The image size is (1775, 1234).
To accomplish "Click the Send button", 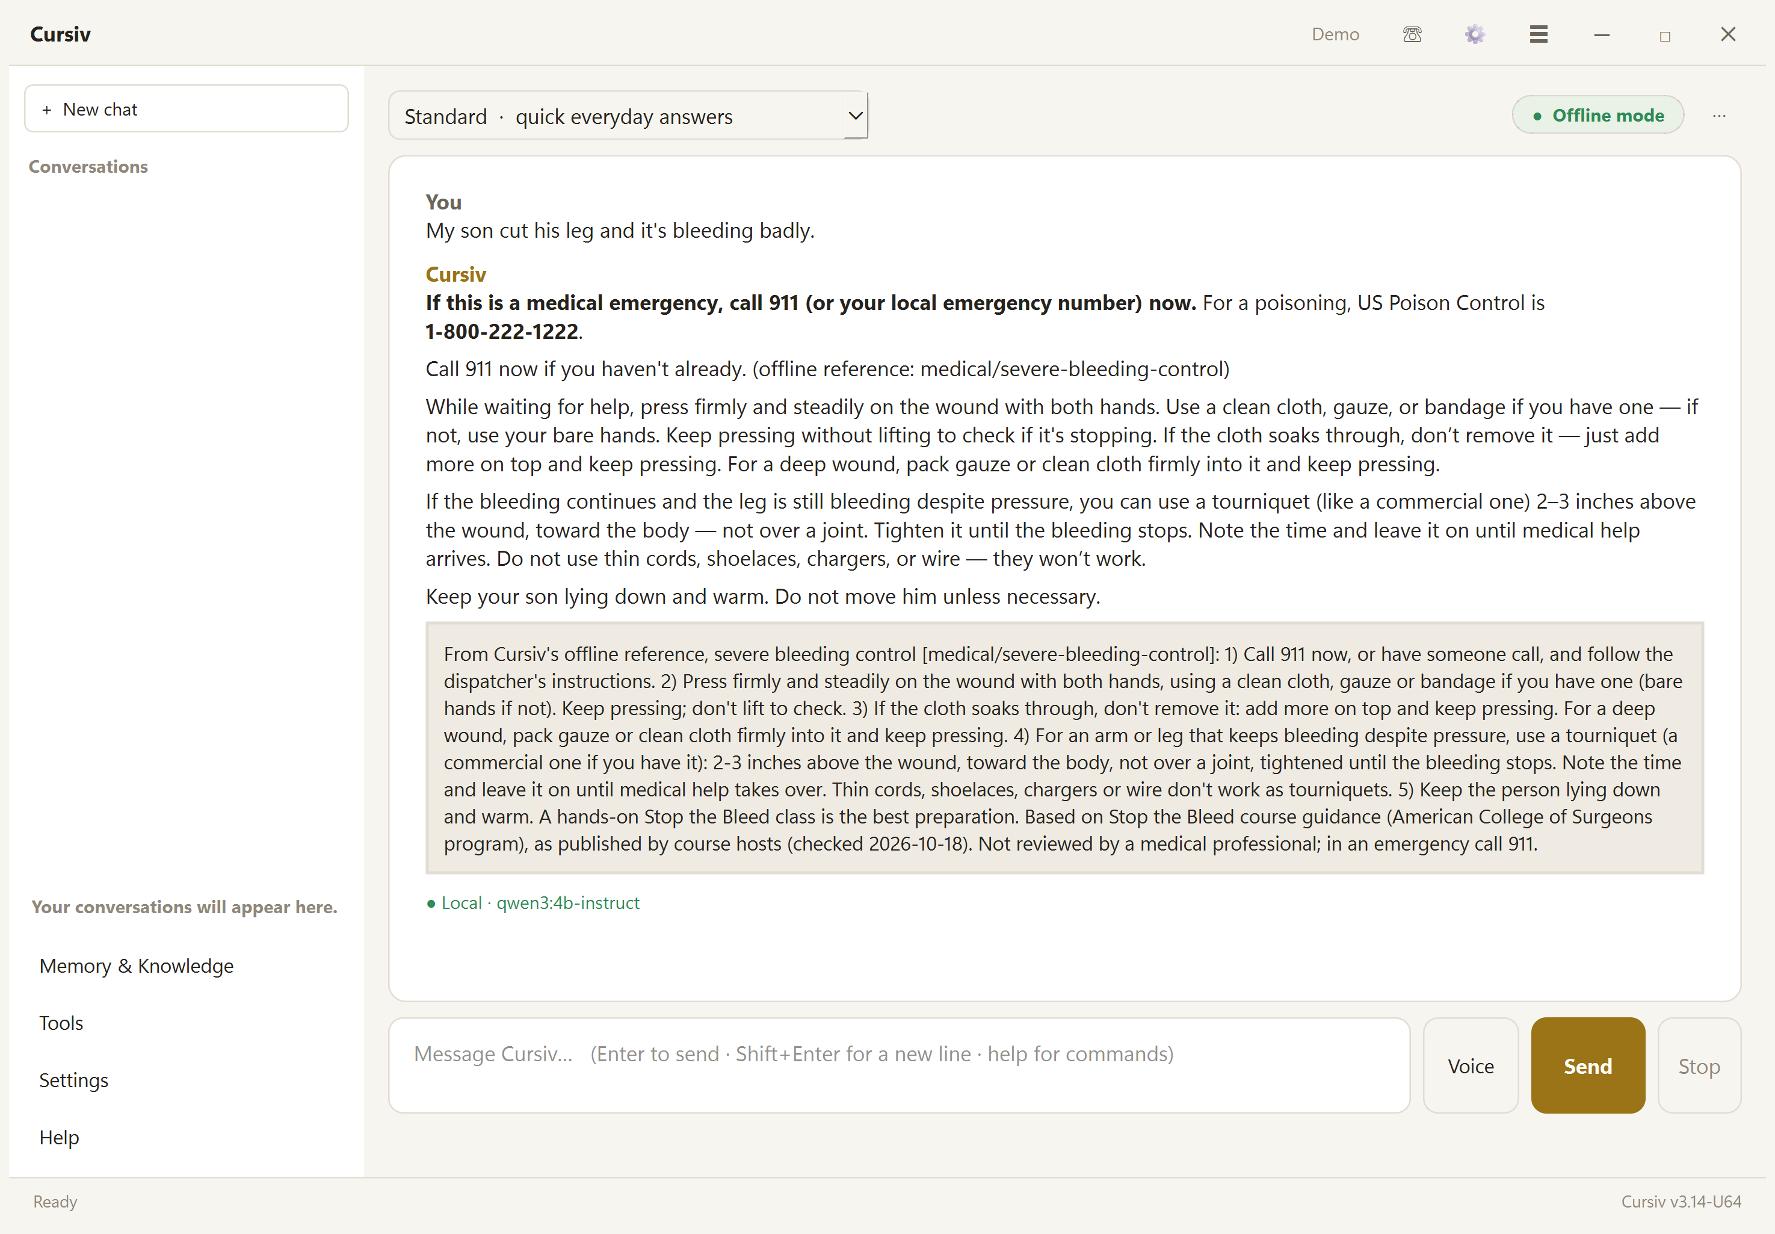I will 1587,1065.
